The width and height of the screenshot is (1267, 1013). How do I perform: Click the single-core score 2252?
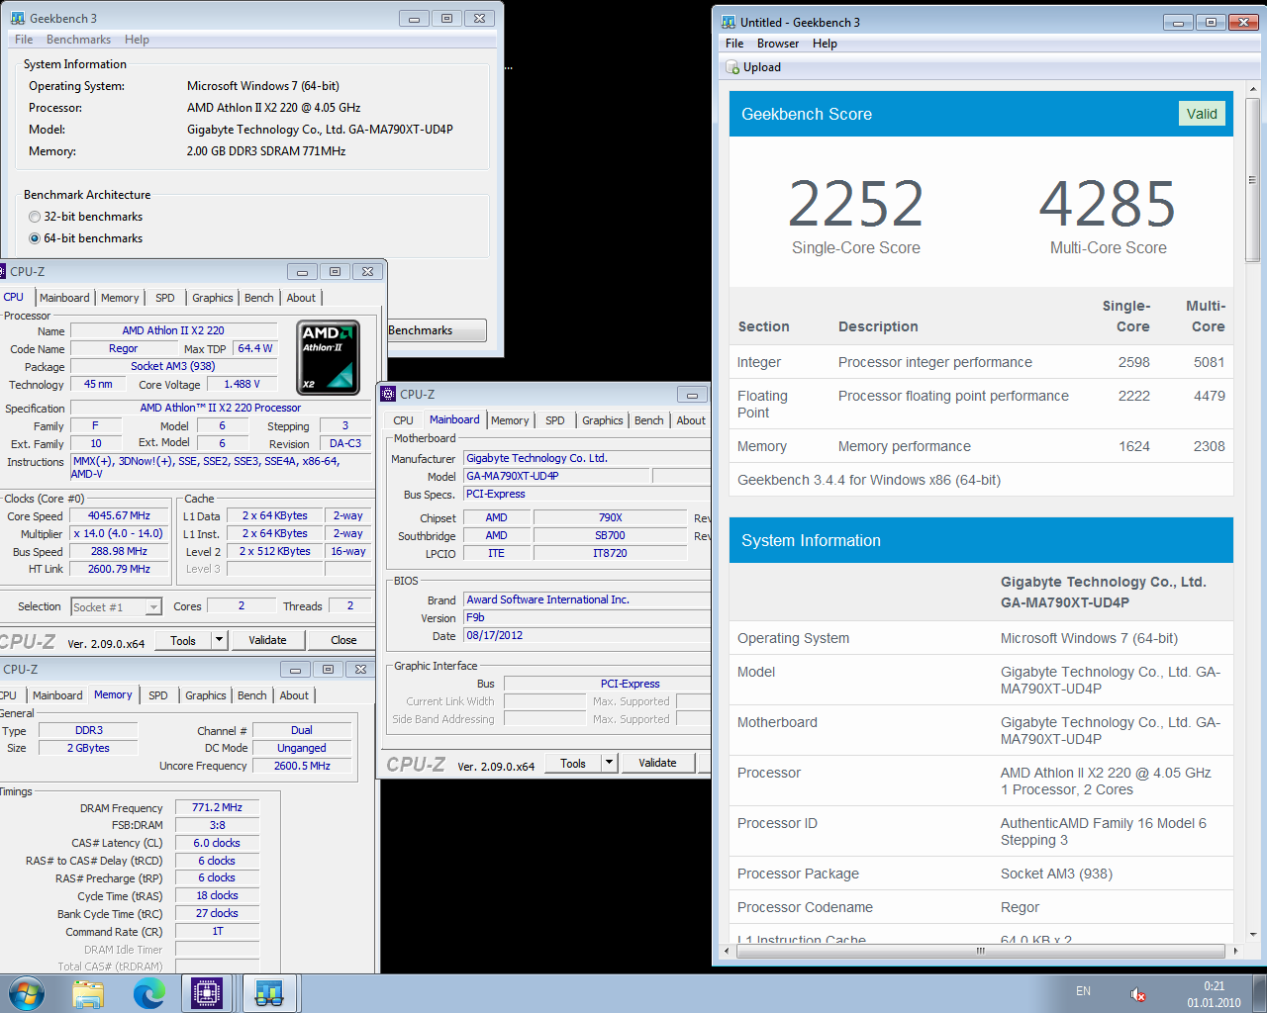[x=856, y=204]
